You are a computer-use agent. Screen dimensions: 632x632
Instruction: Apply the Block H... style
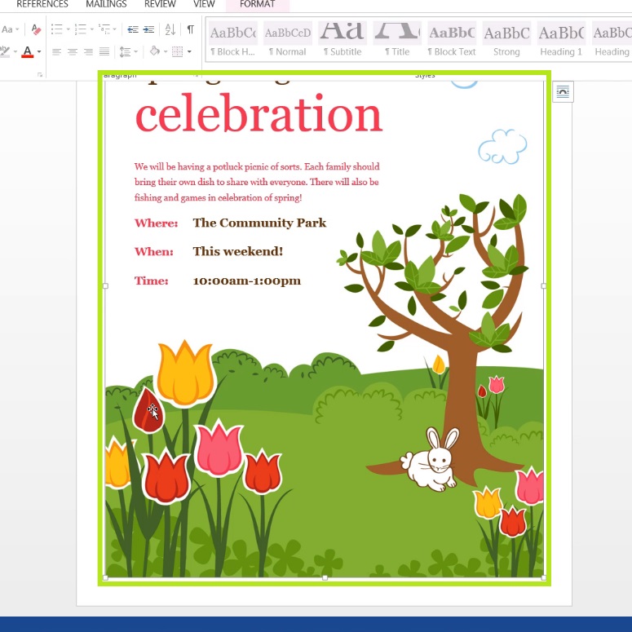point(232,40)
